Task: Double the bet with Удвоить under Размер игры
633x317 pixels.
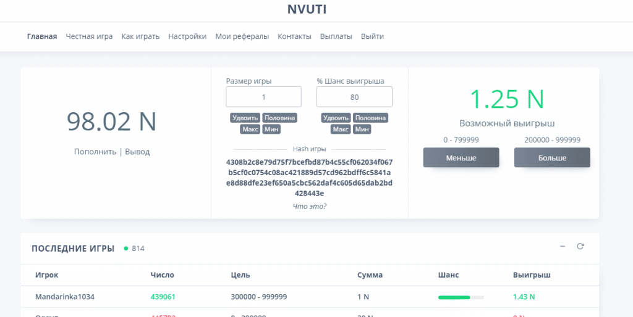Action: pos(245,118)
